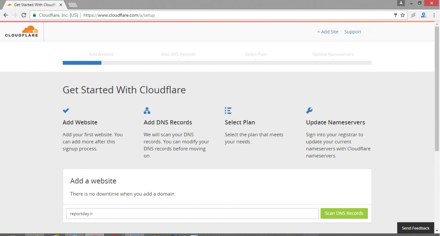440x236 pixels.
Task: Click the Update Nameservers wrench icon
Action: (x=309, y=111)
